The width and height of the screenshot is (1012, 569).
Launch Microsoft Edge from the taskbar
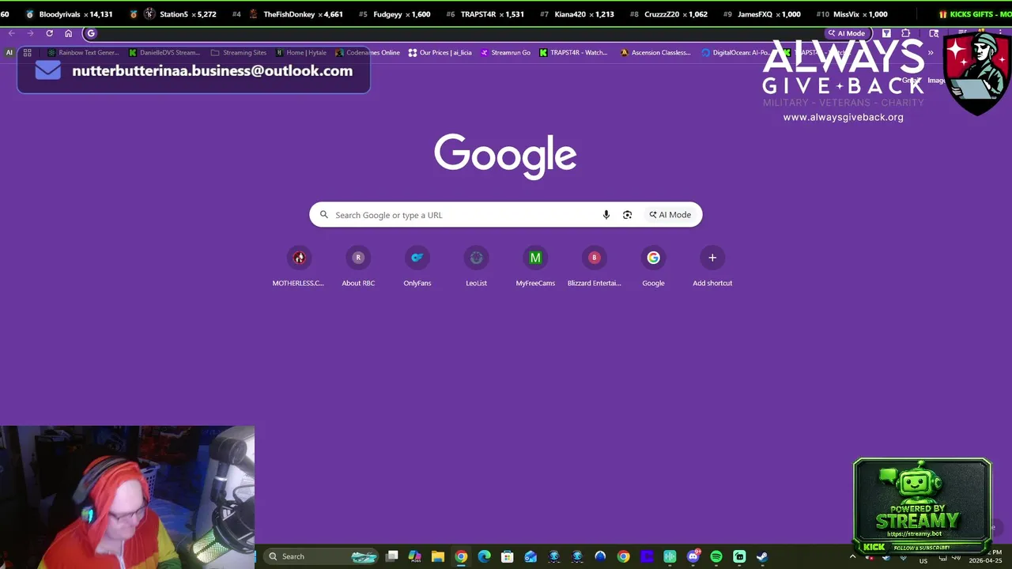[x=484, y=556]
